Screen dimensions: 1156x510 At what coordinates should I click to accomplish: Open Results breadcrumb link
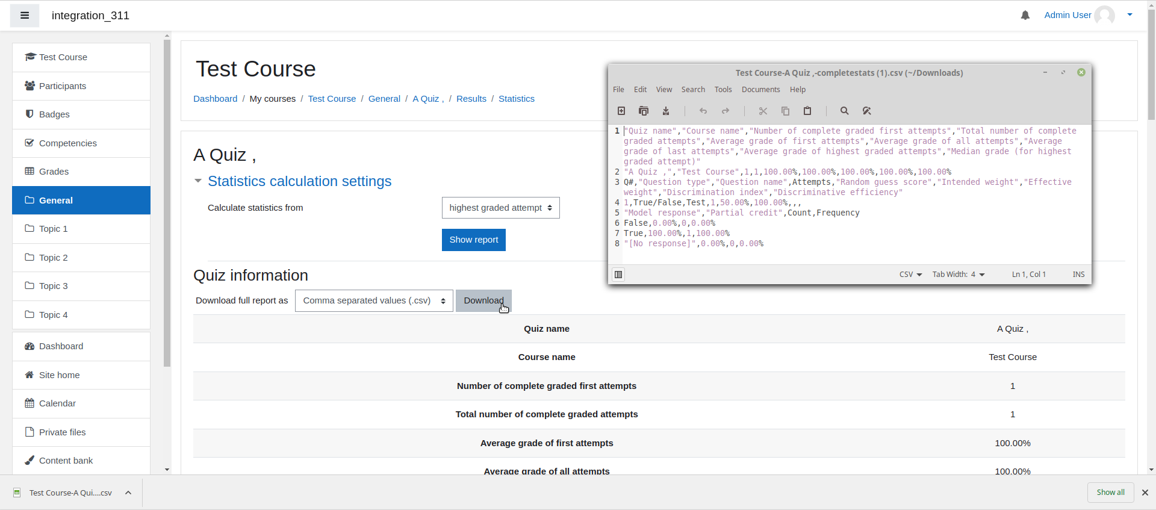coord(471,99)
